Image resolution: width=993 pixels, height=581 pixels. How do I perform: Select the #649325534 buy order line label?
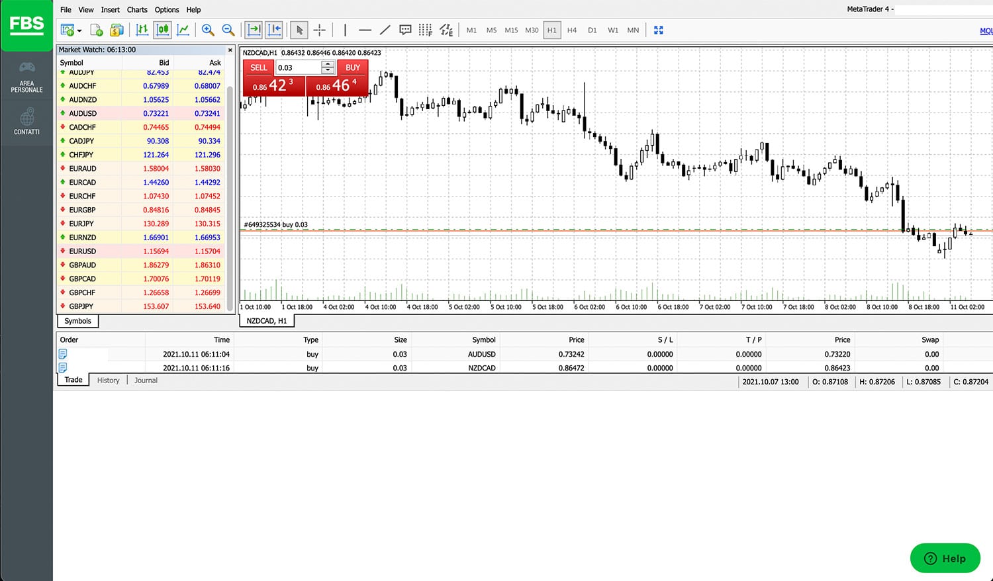point(275,225)
